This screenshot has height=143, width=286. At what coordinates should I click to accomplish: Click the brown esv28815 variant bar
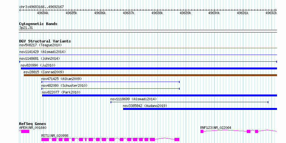point(150,75)
